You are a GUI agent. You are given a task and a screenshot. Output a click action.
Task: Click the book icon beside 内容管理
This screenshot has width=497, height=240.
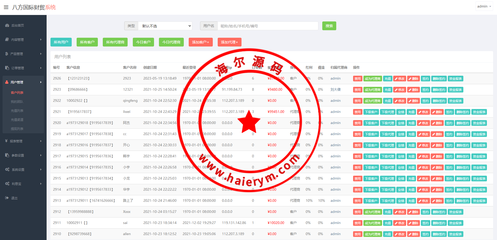click(7, 40)
